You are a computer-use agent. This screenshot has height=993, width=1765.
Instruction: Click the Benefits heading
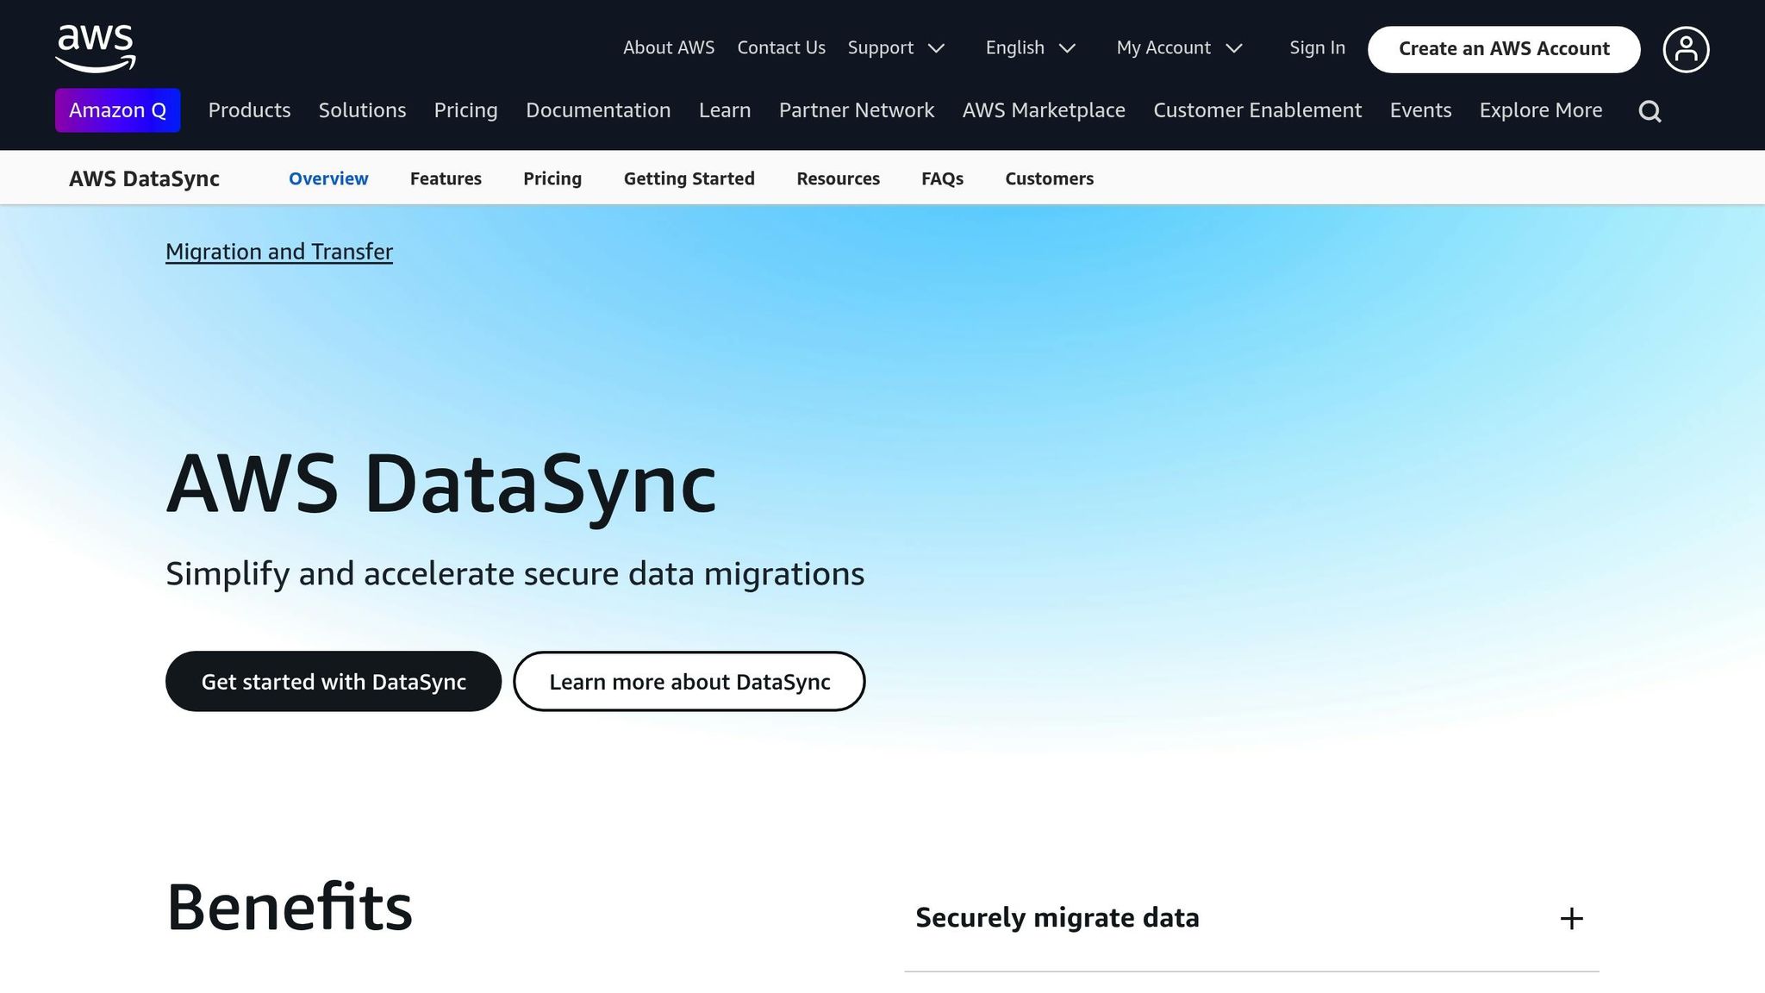click(x=290, y=908)
